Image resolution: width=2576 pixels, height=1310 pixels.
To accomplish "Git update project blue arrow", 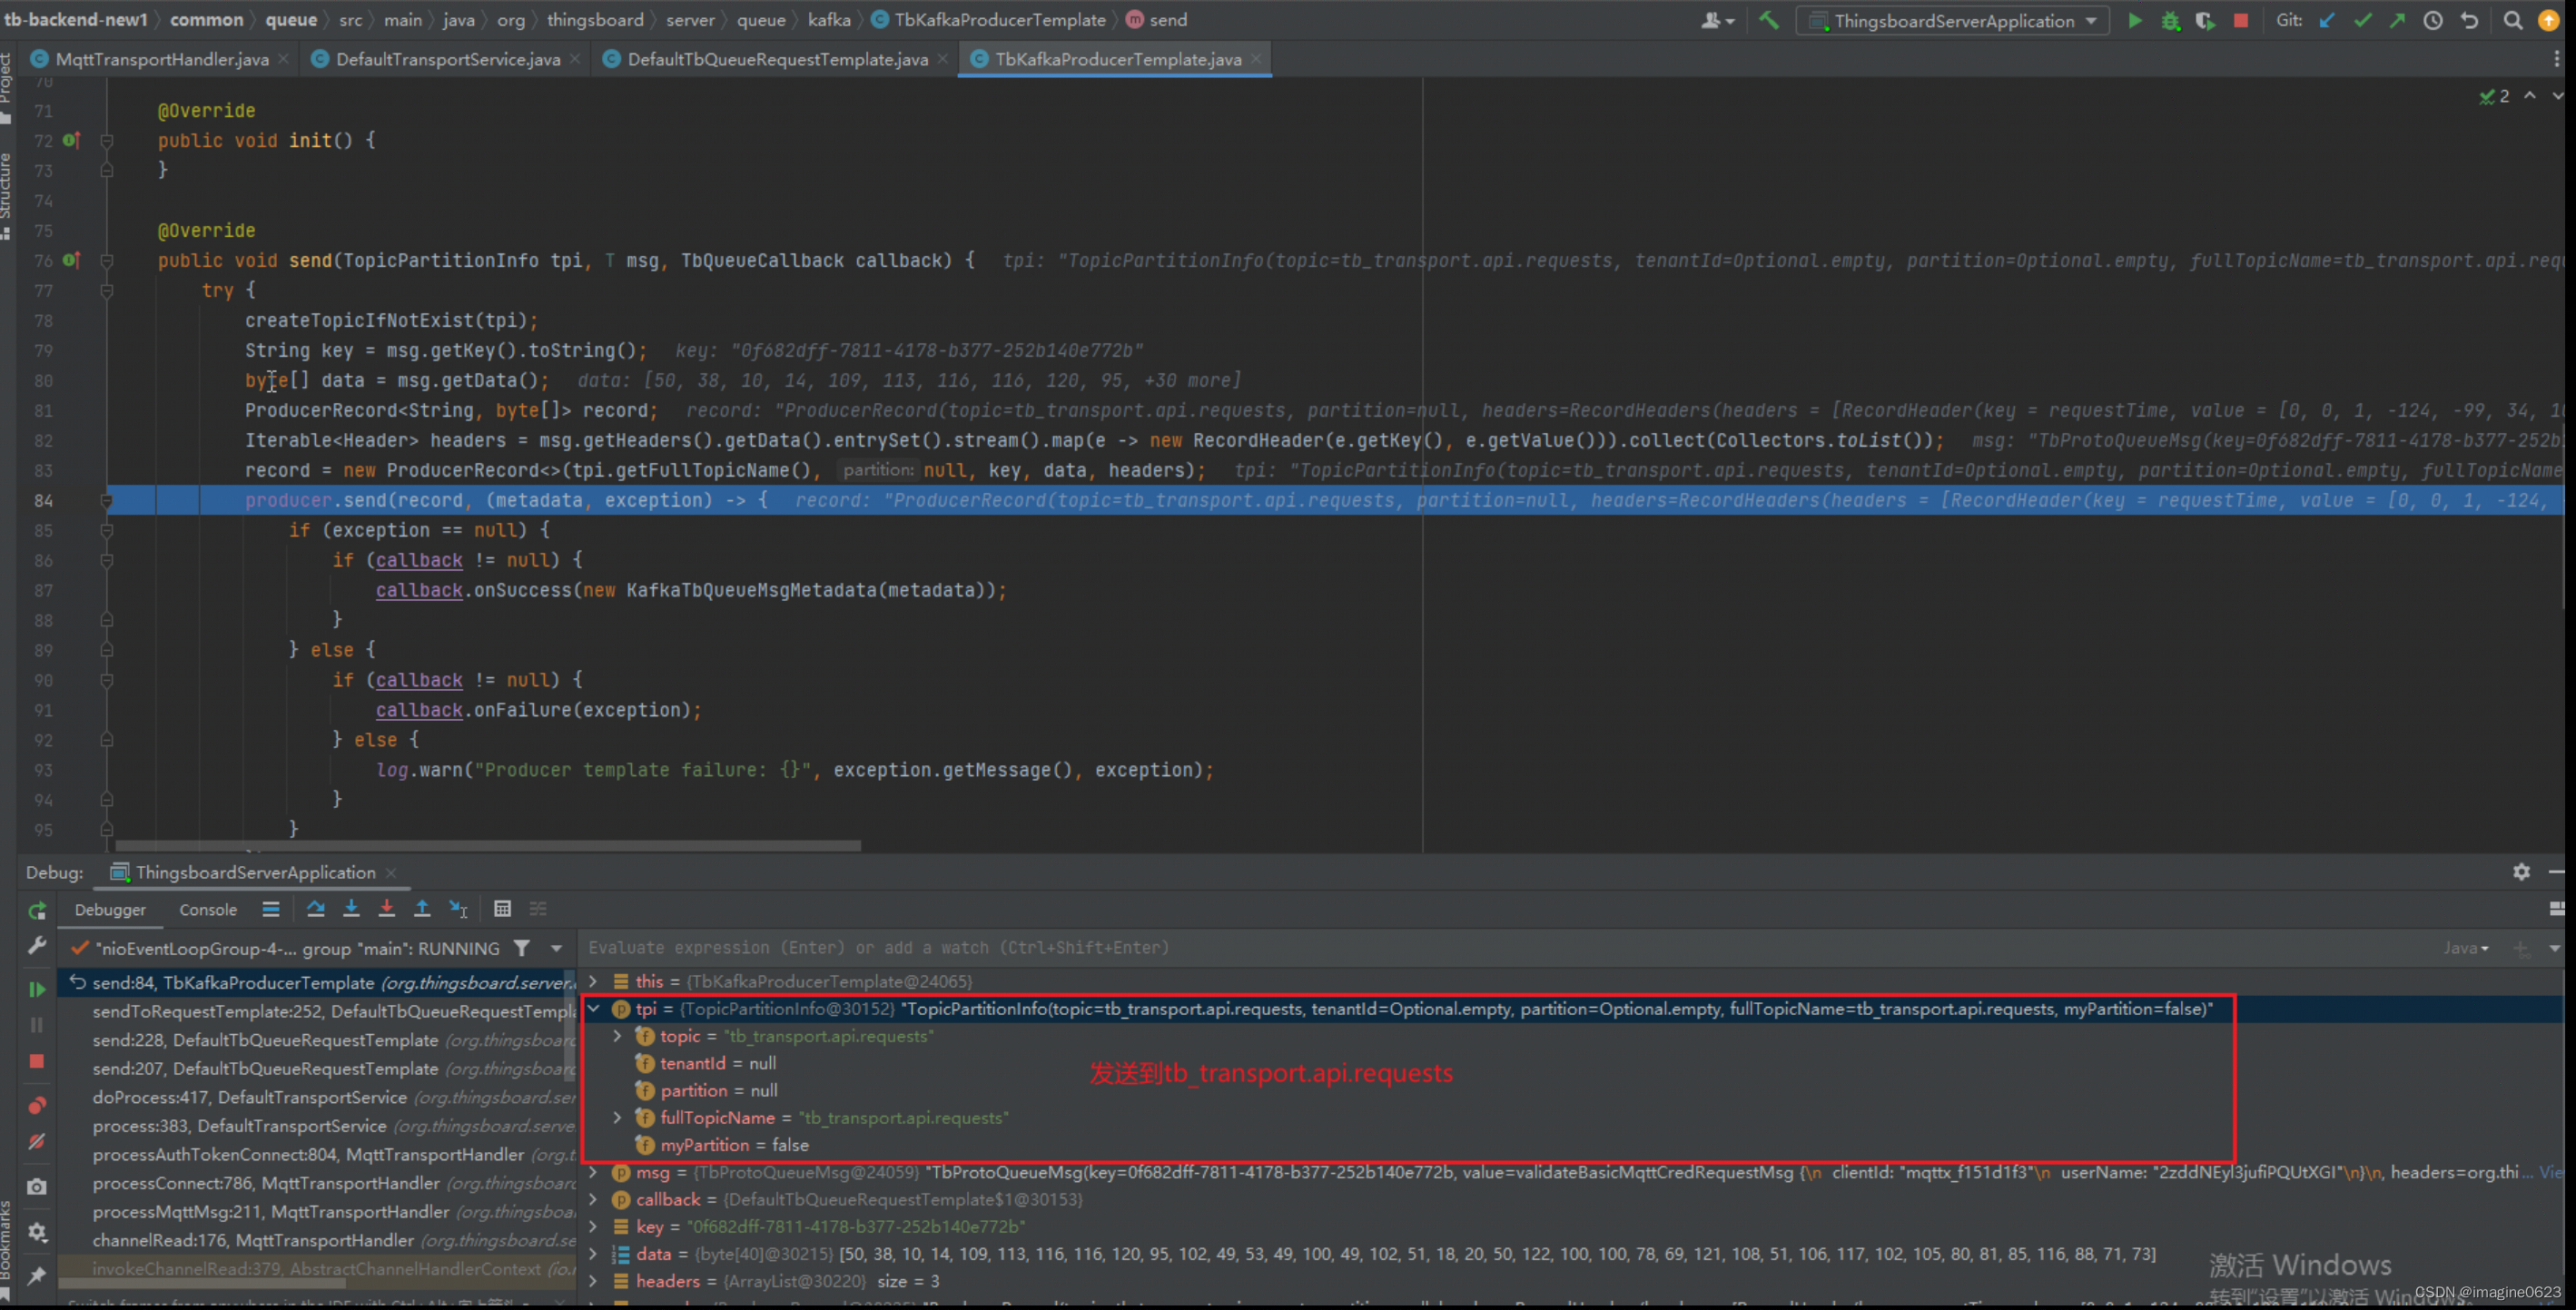I will pyautogui.click(x=2327, y=20).
